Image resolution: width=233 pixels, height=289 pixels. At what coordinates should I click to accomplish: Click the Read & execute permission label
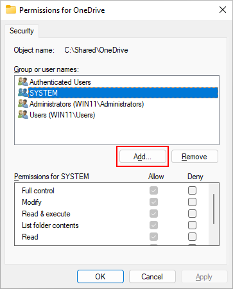46,214
